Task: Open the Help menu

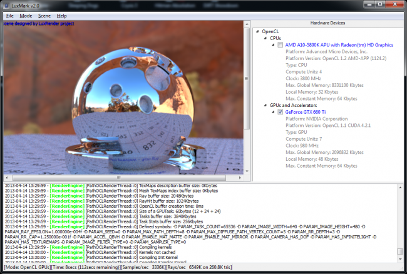Action: point(62,16)
